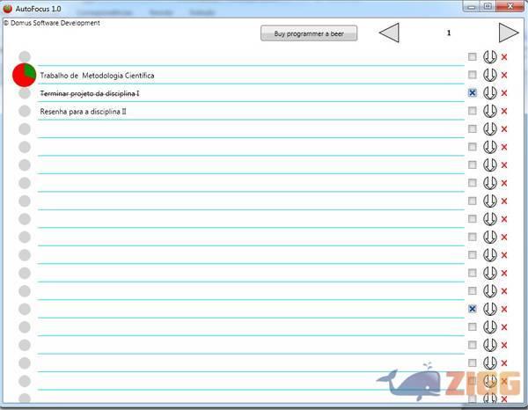The image size is (528, 410).
Task: Uncheck the Terminar projeto da disciplina I checkbox
Action: click(x=473, y=92)
